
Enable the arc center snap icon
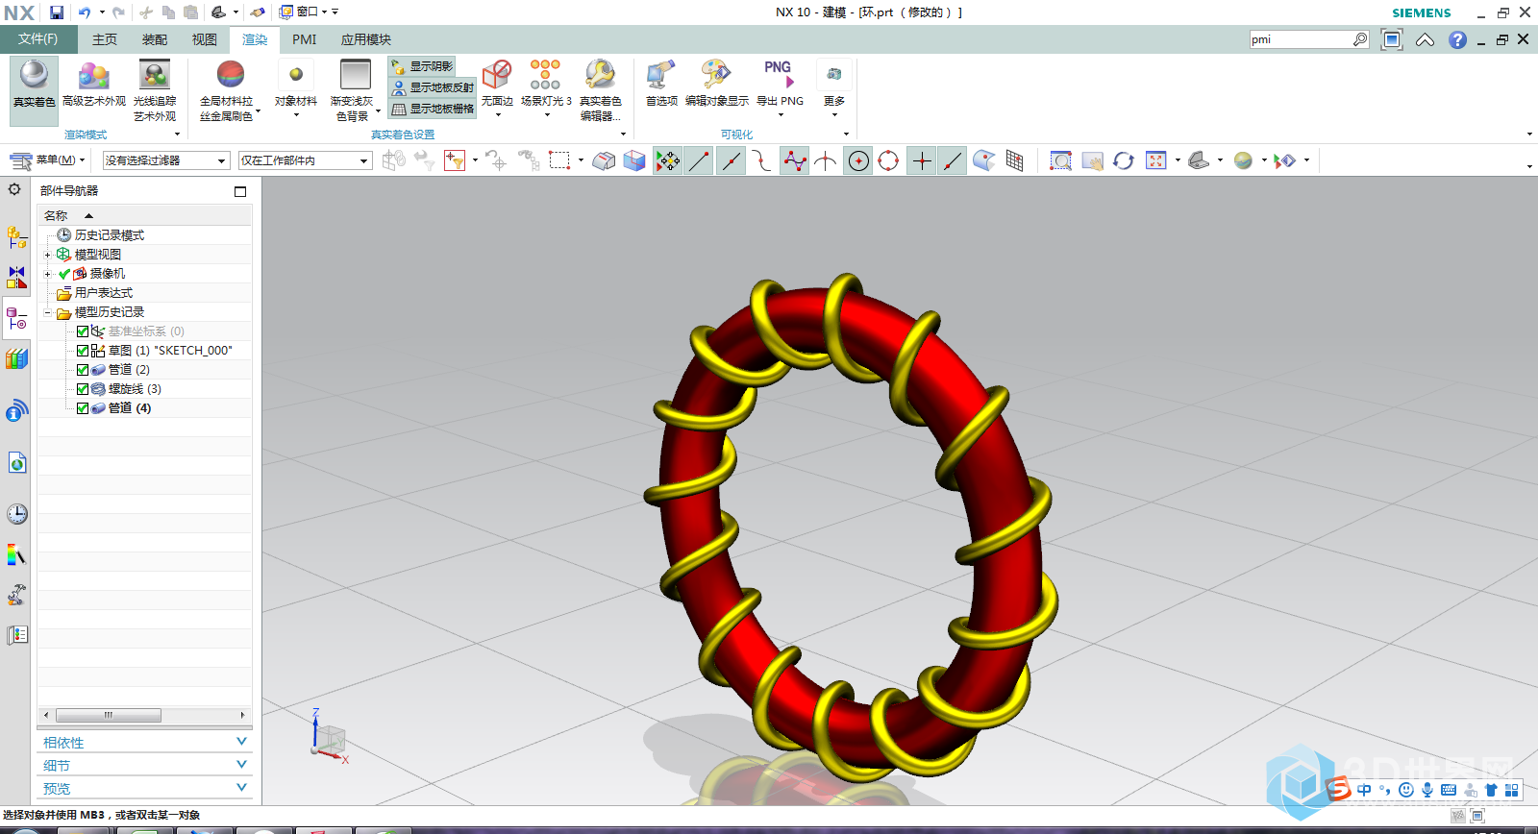click(x=858, y=160)
